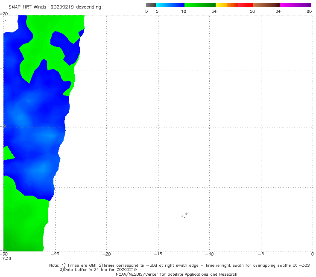Screen dimensions: 316x277
Task: Click the '7:36' swath time label
Action: tap(7, 259)
